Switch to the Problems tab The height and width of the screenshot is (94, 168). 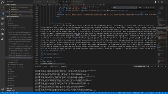(38, 66)
